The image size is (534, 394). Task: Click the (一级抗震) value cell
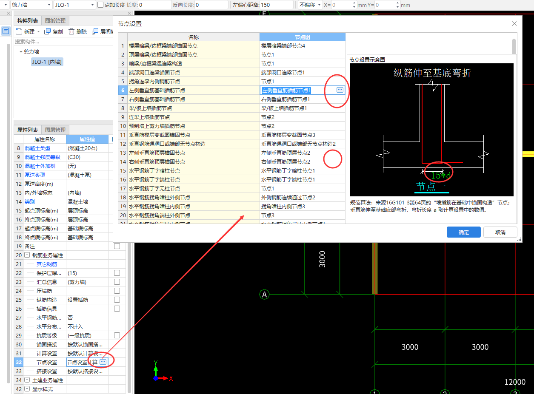pyautogui.click(x=87, y=335)
